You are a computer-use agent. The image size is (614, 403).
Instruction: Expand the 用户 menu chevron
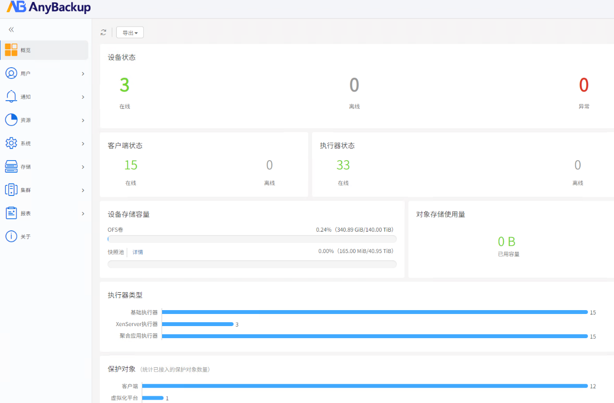tap(83, 74)
